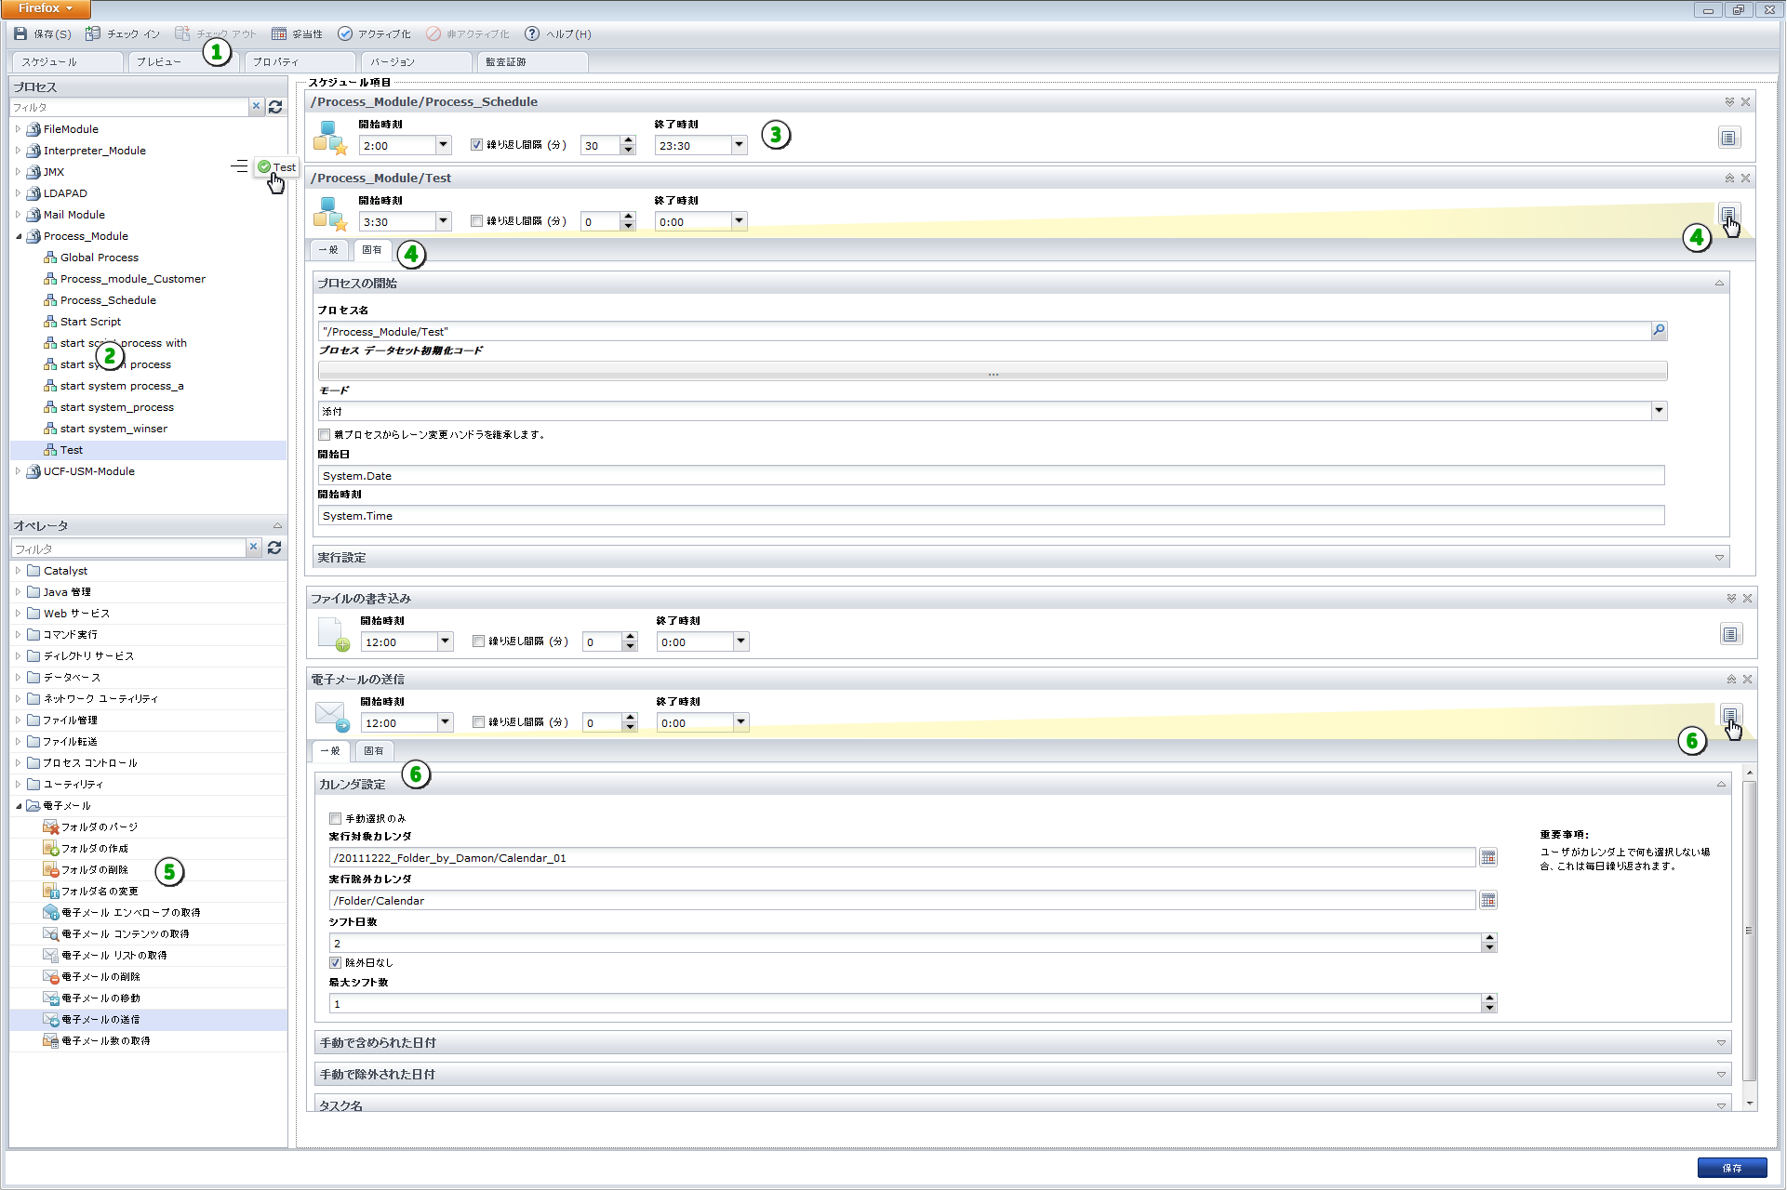Image resolution: width=1787 pixels, height=1190 pixels.
Task: Open the calendar picker for /Folder/Calendar
Action: click(1488, 900)
